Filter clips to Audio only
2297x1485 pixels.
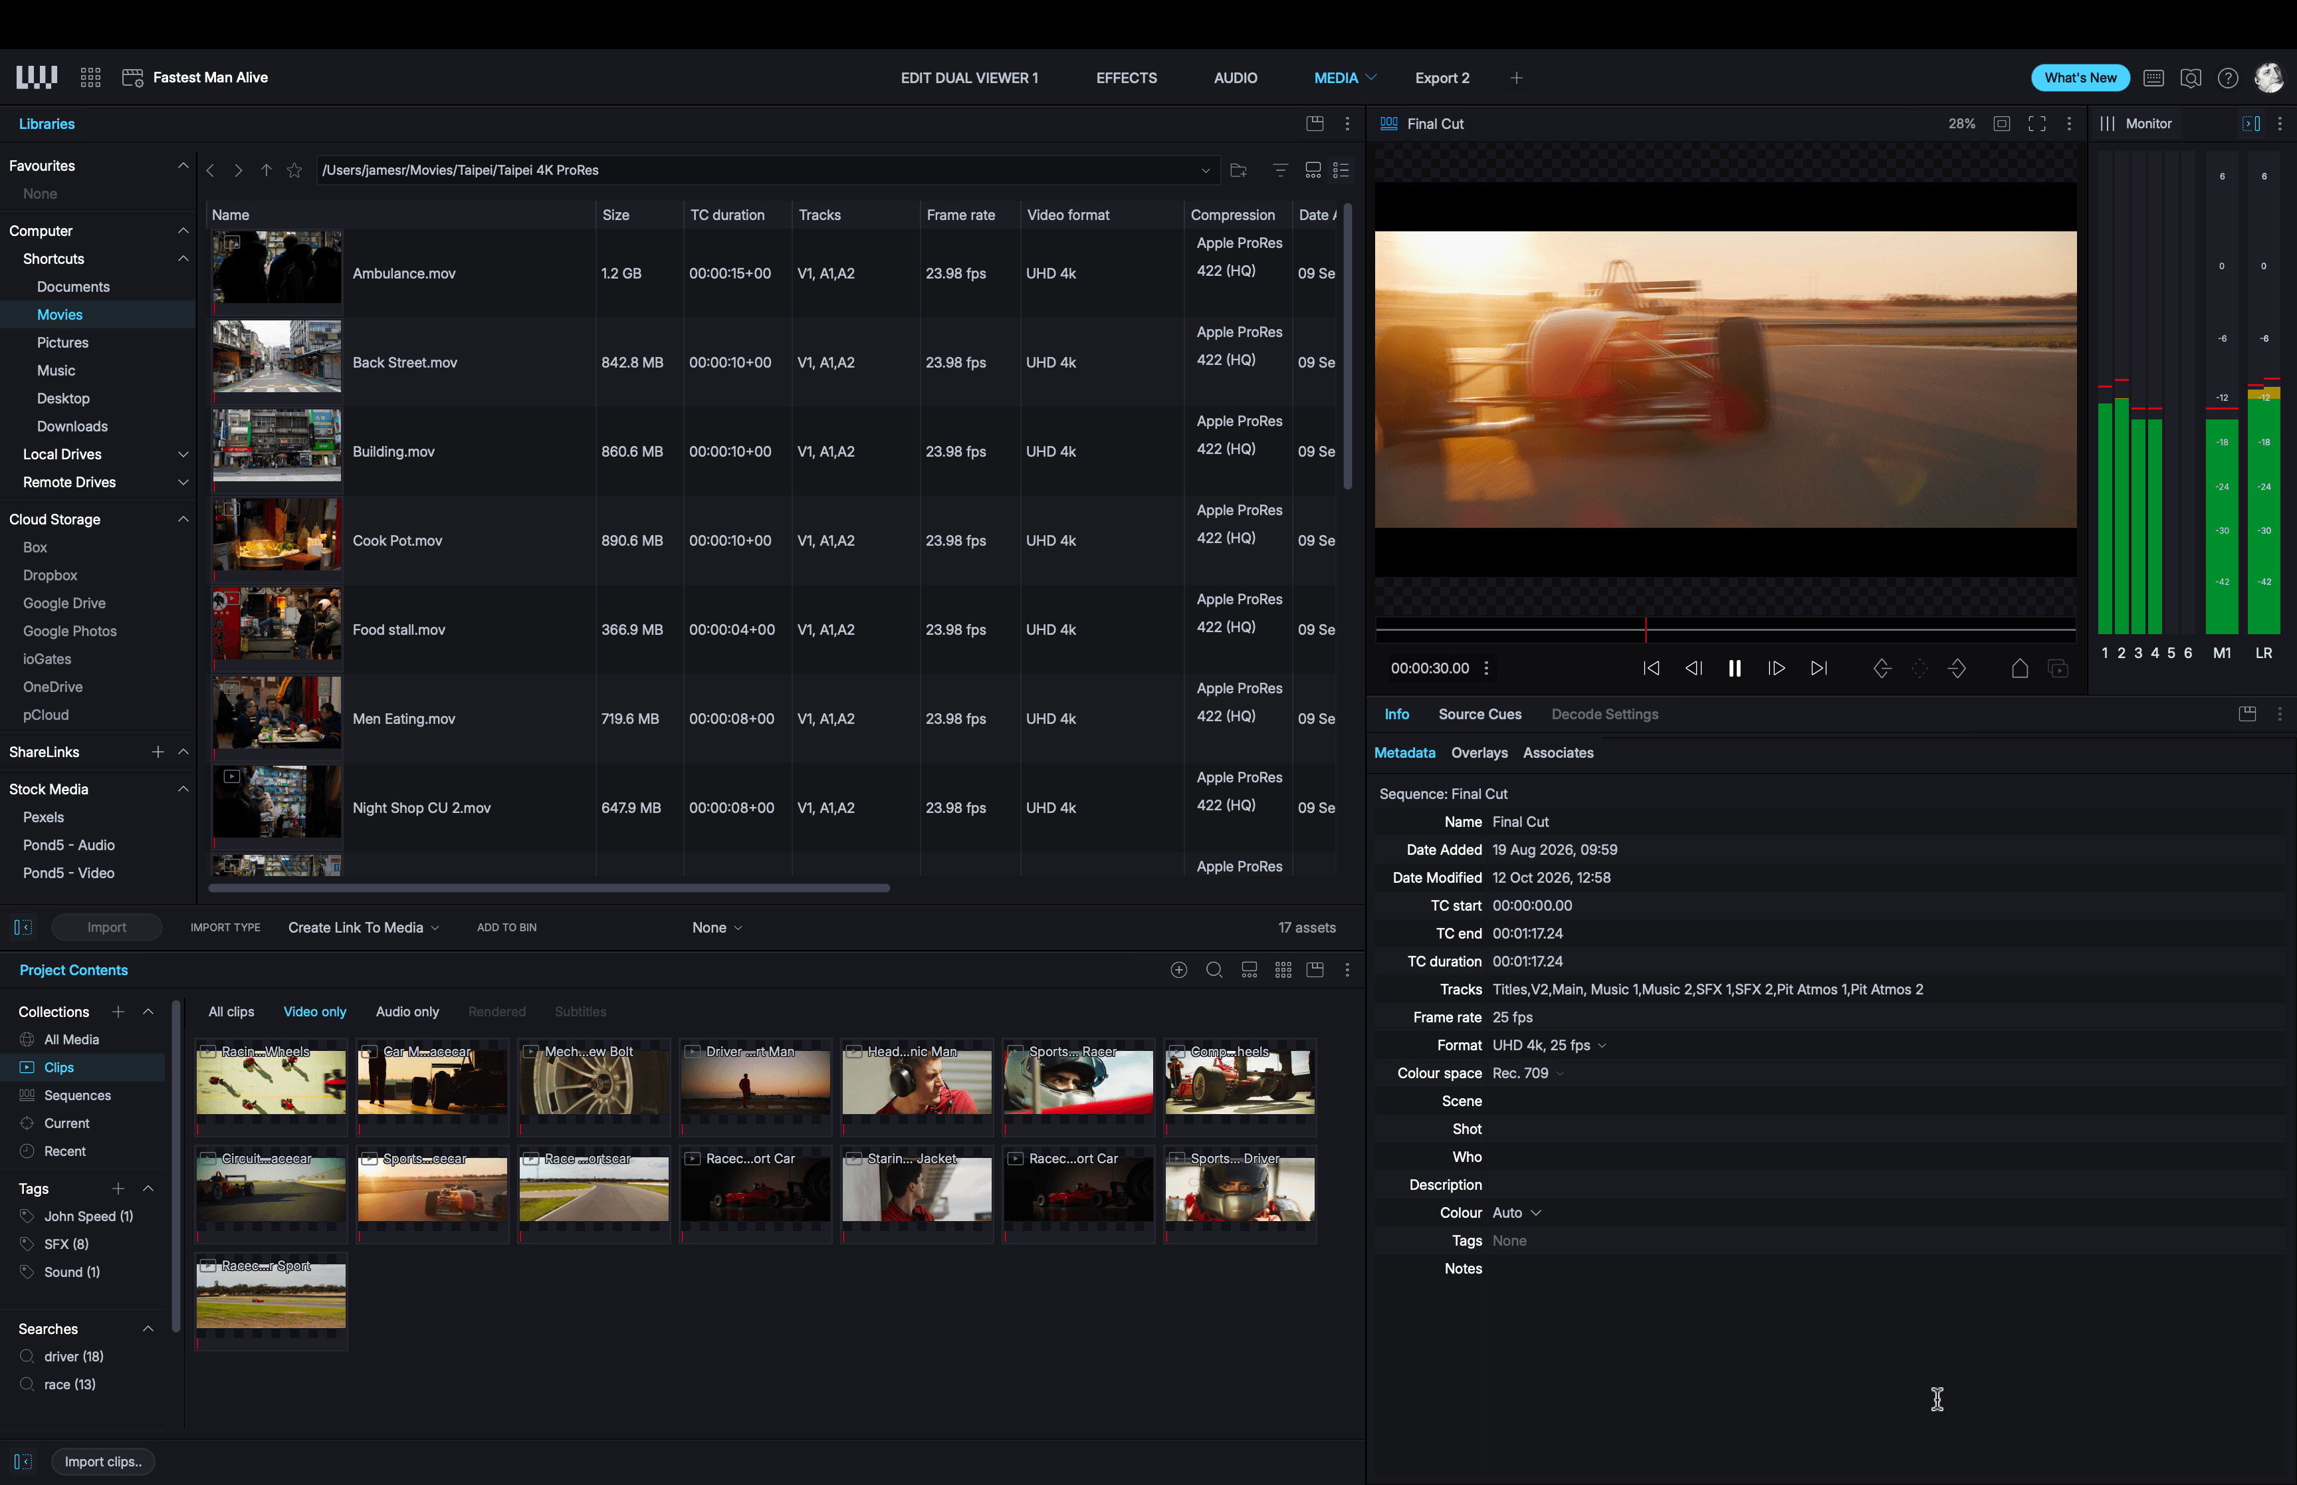tap(407, 1012)
